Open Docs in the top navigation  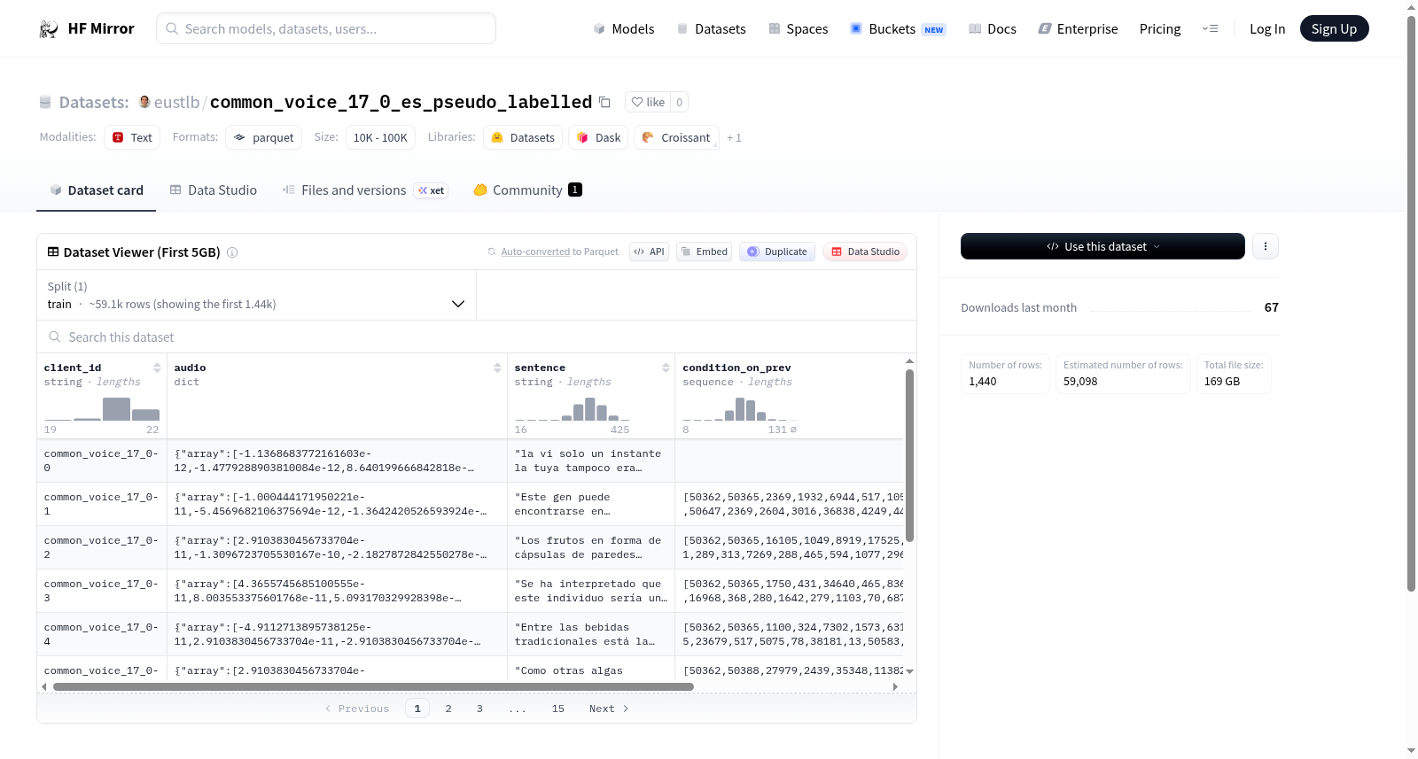992,29
